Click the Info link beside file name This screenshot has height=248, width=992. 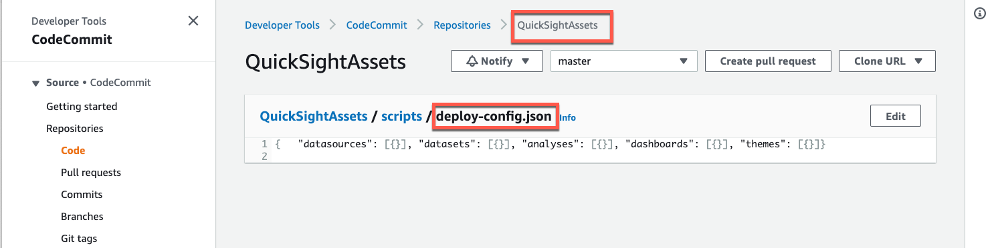pos(567,118)
